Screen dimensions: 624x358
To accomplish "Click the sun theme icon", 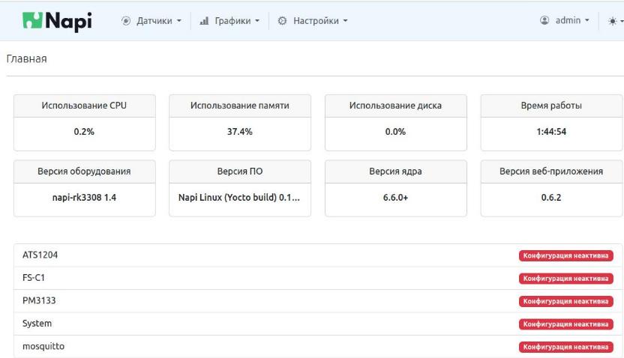I will click(x=612, y=20).
